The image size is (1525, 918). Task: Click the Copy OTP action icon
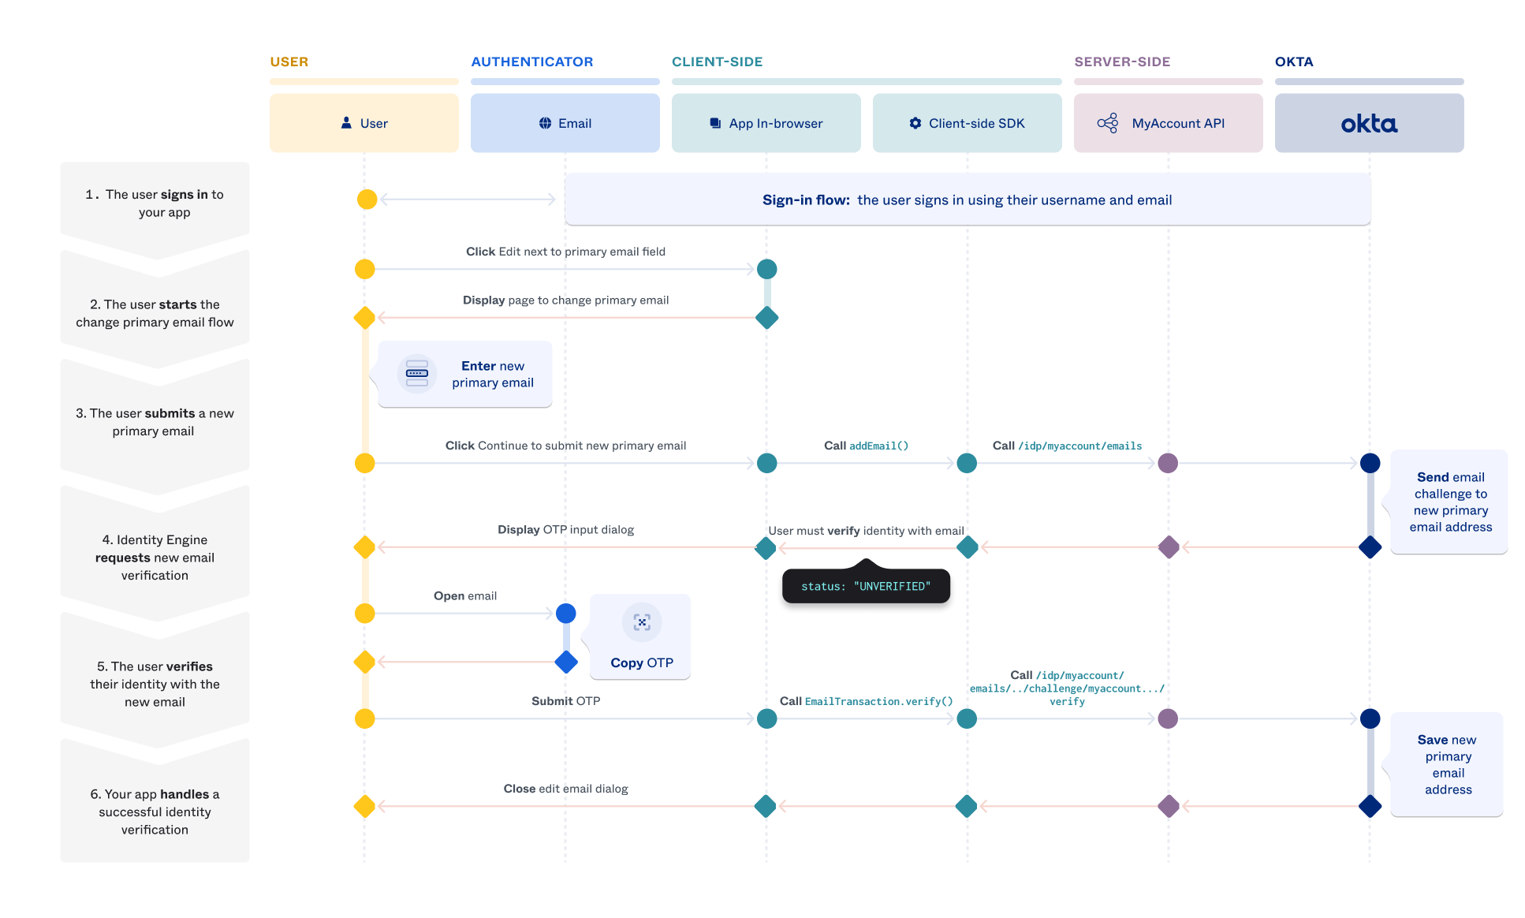coord(640,623)
